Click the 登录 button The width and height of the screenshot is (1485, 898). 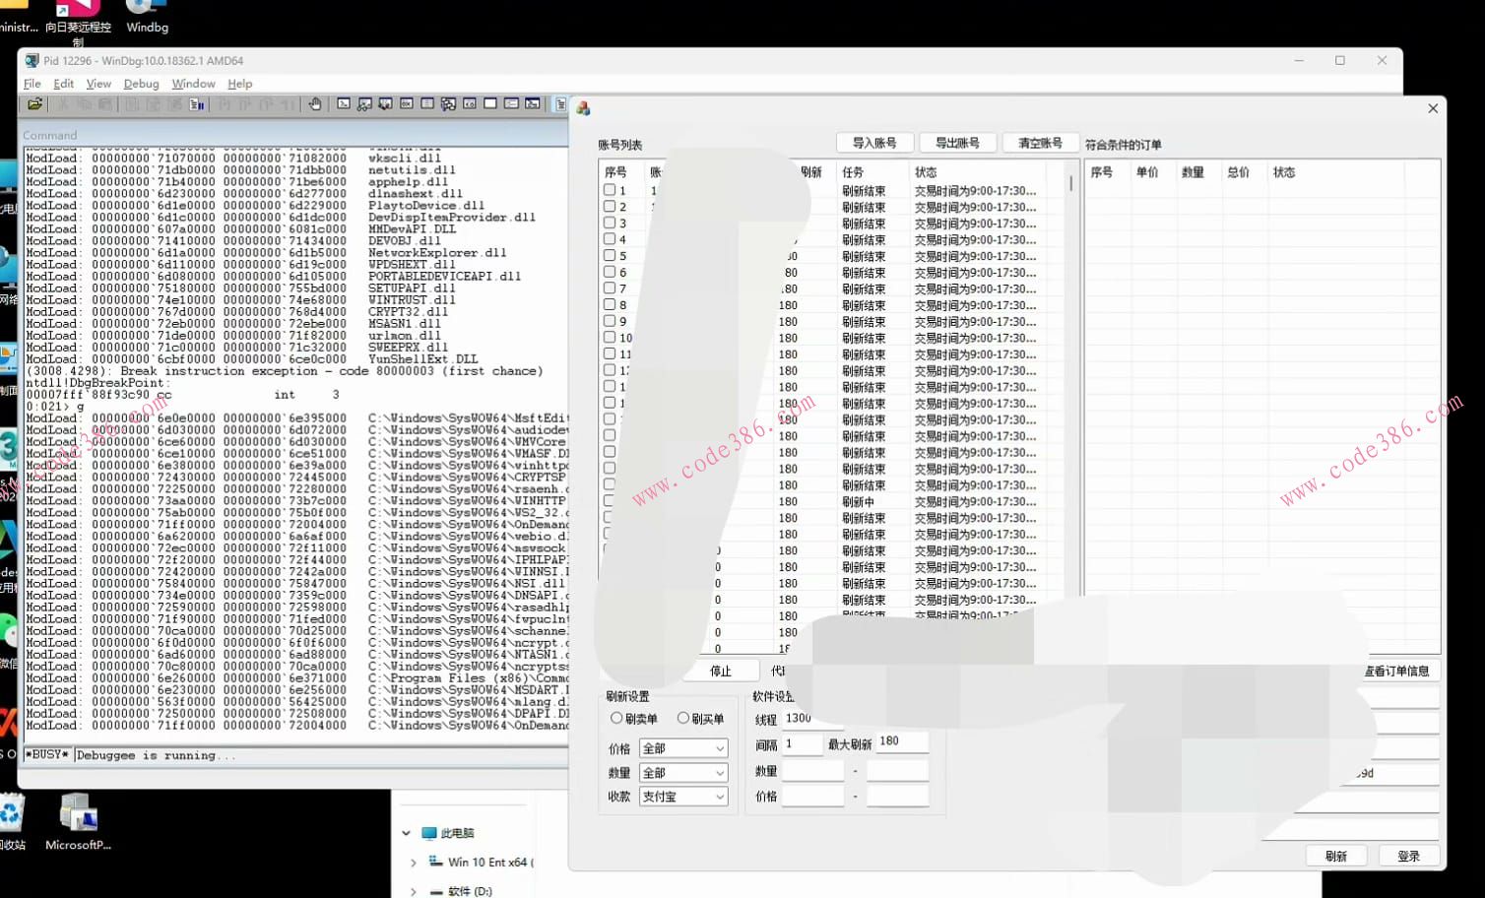click(x=1408, y=856)
